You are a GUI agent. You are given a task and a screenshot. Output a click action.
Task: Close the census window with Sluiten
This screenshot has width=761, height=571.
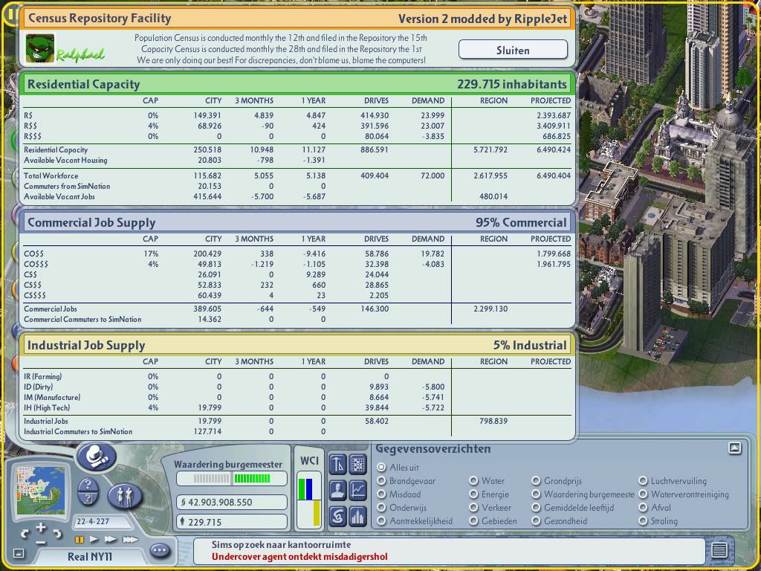pyautogui.click(x=513, y=50)
